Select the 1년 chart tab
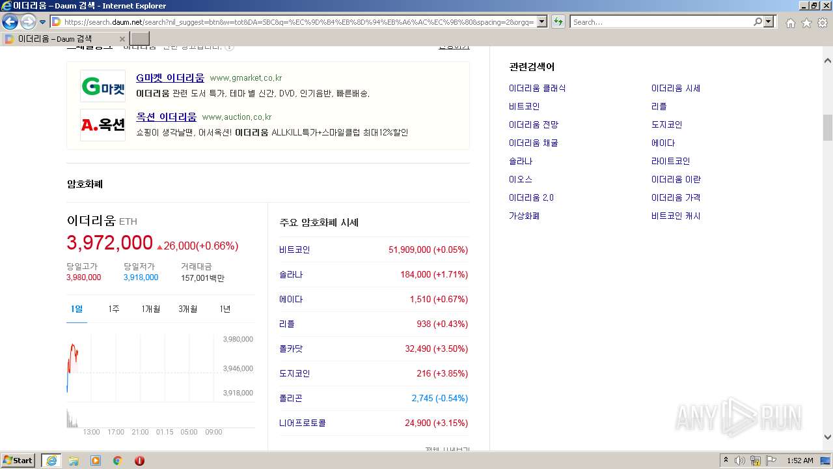This screenshot has height=469, width=833. 225,309
